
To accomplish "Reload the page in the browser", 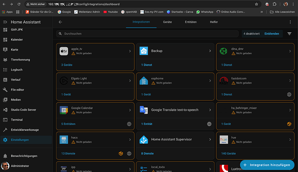I will click(19, 4).
